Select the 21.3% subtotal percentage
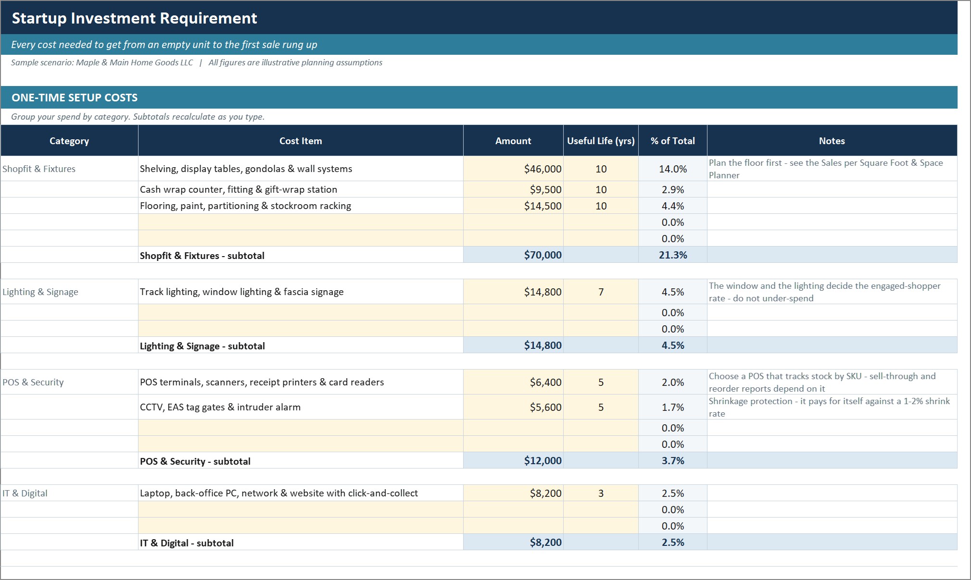Image resolution: width=971 pixels, height=580 pixels. pos(673,255)
